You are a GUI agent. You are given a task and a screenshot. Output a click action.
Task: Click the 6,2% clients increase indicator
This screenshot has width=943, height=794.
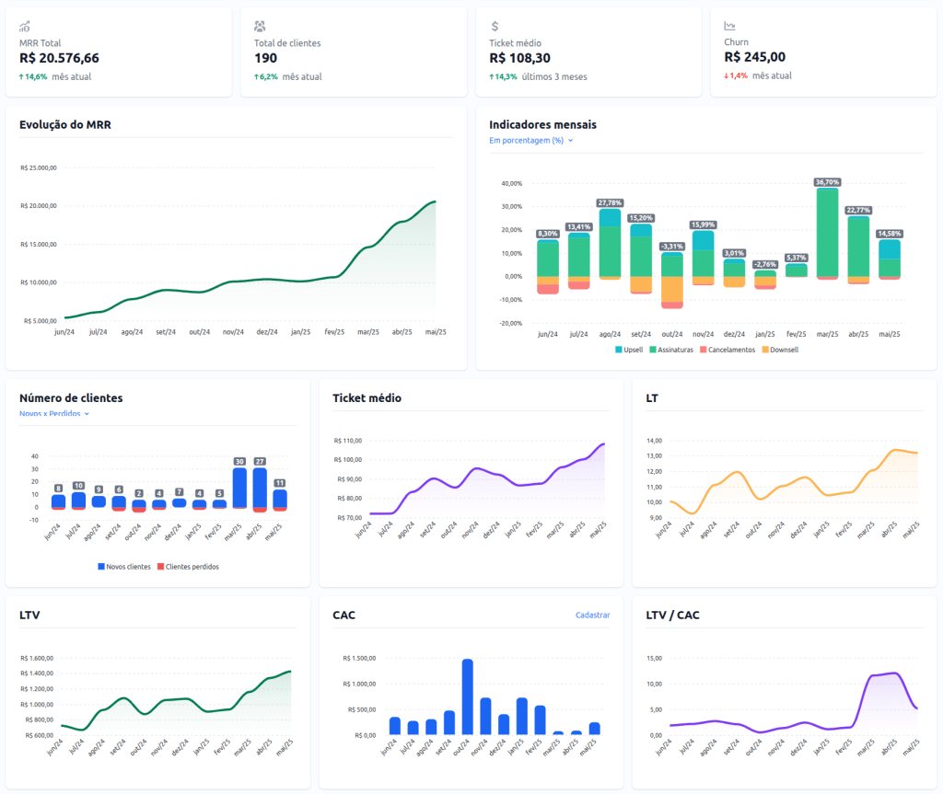click(266, 77)
